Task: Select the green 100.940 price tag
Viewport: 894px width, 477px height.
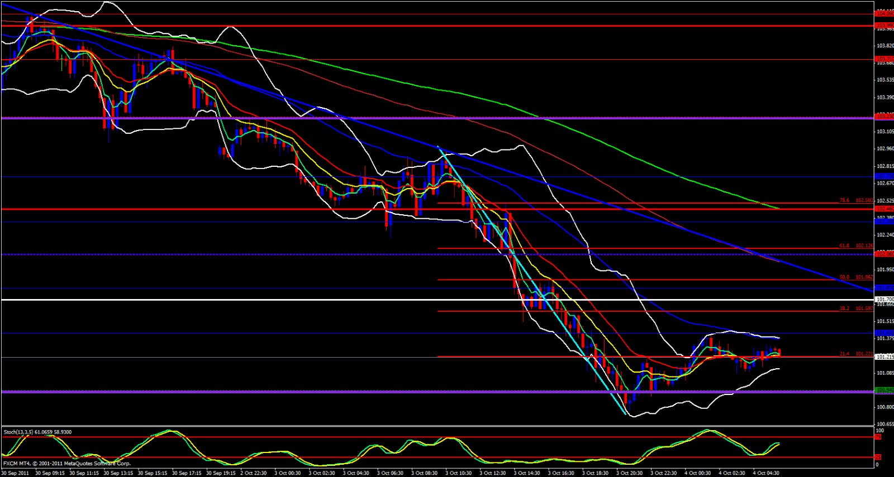Action: click(885, 390)
